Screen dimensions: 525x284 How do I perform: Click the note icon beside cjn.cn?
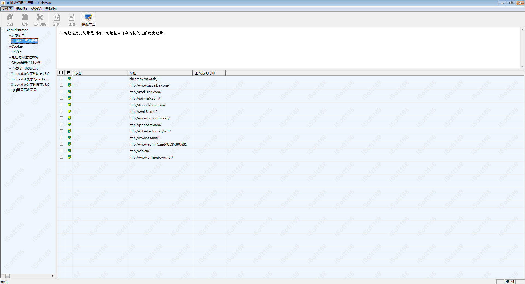click(69, 151)
